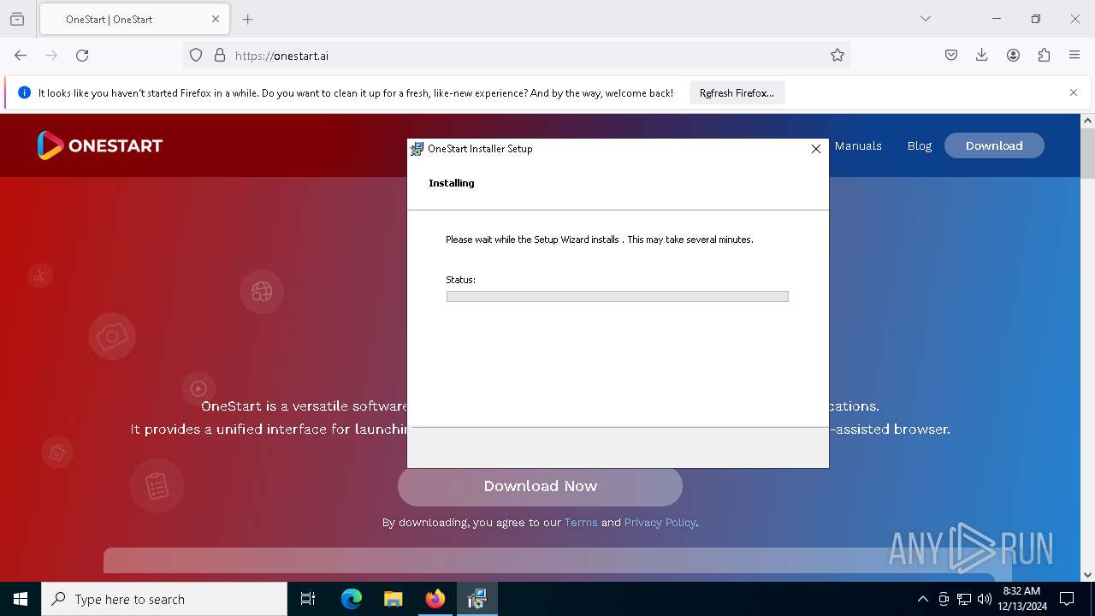The height and width of the screenshot is (616, 1095).
Task: Open Task View on the taskbar
Action: [308, 599]
